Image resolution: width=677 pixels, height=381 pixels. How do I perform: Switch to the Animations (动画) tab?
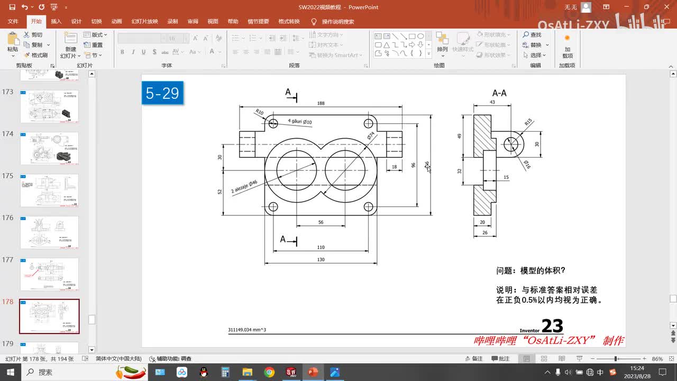click(x=116, y=22)
